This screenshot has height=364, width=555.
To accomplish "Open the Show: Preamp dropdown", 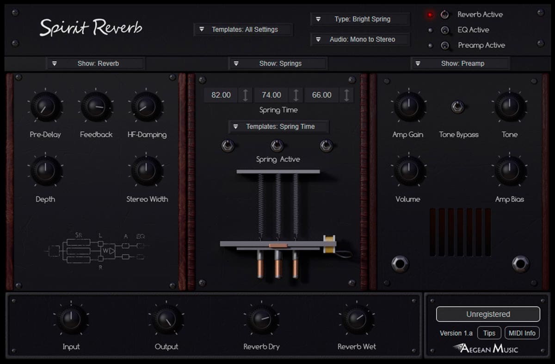I will pyautogui.click(x=461, y=63).
